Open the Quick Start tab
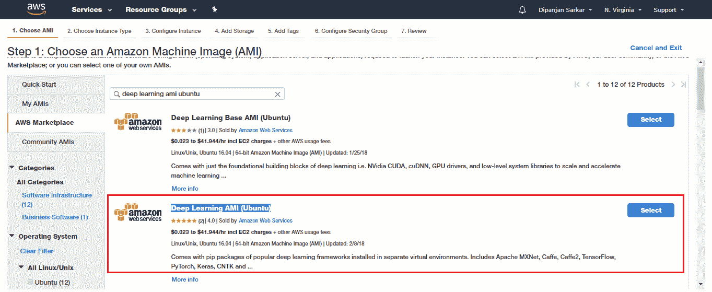This screenshot has height=292, width=712. (x=56, y=85)
